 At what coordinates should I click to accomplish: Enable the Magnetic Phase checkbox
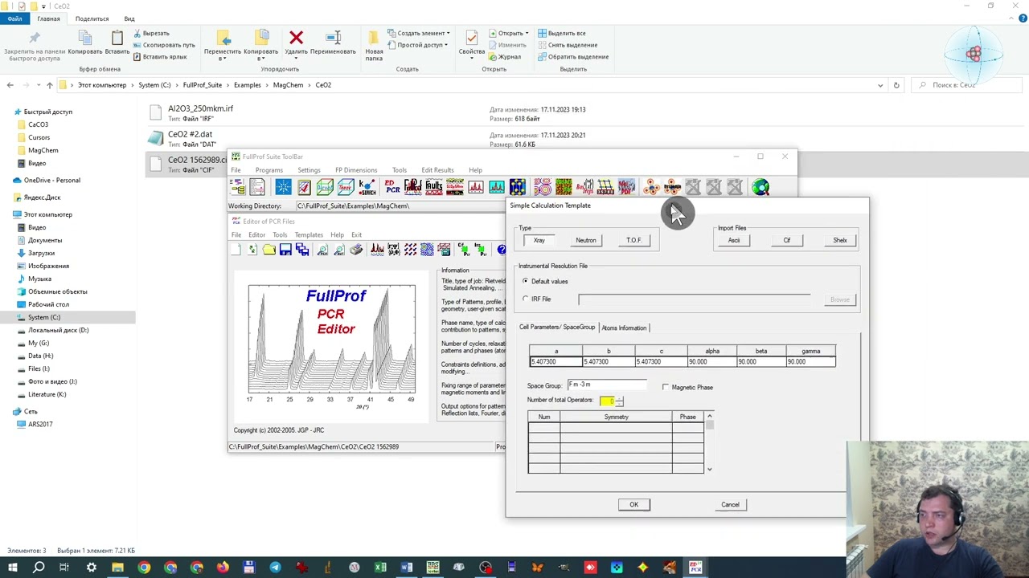click(x=666, y=387)
